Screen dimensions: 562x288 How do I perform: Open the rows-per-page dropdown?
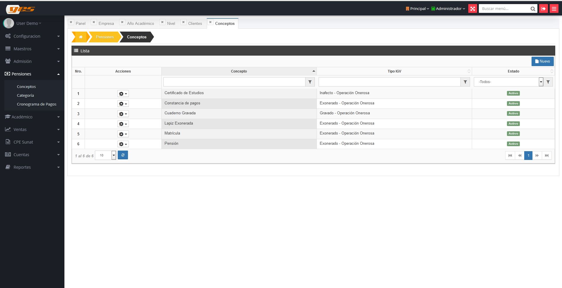tap(105, 155)
